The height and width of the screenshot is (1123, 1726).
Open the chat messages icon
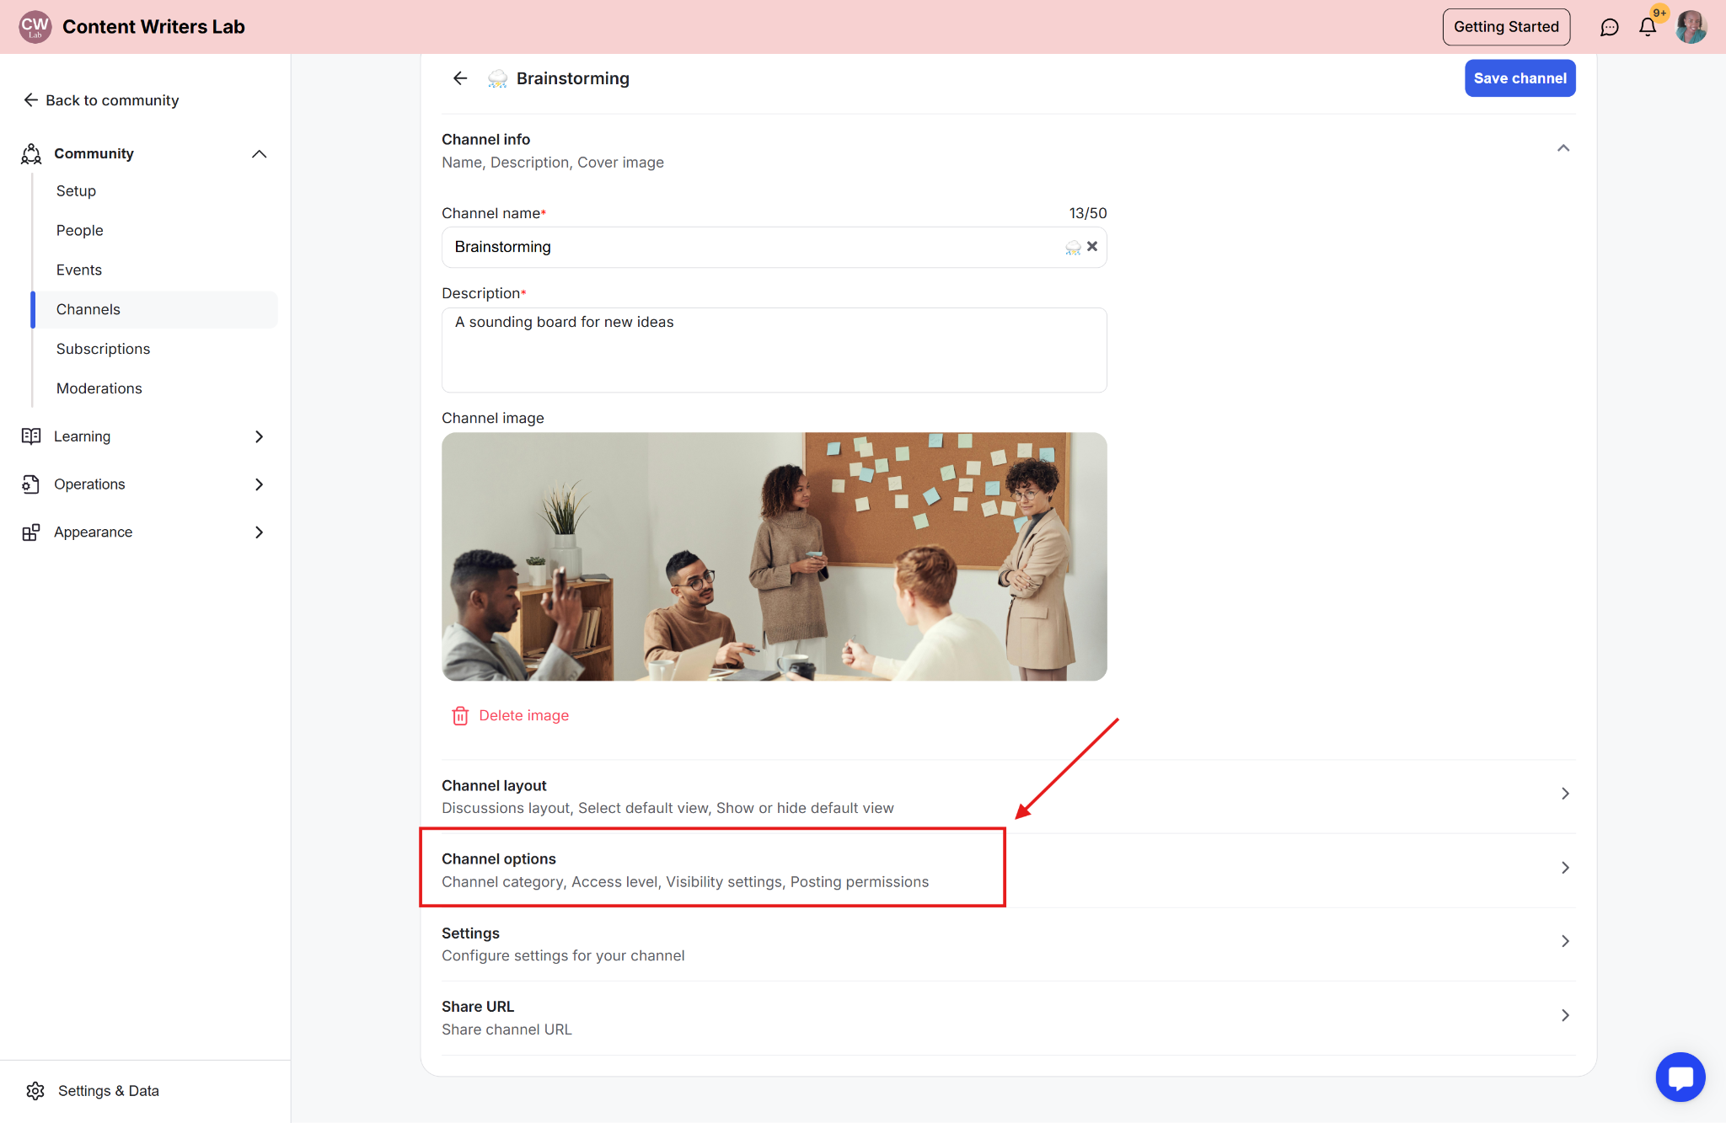1609,27
